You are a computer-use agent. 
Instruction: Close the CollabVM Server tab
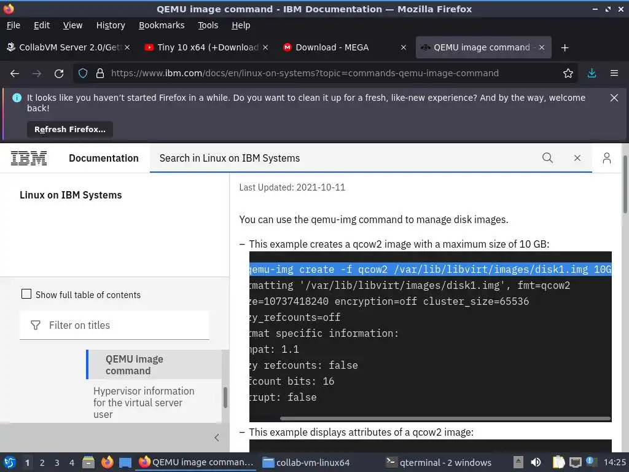pyautogui.click(x=127, y=47)
